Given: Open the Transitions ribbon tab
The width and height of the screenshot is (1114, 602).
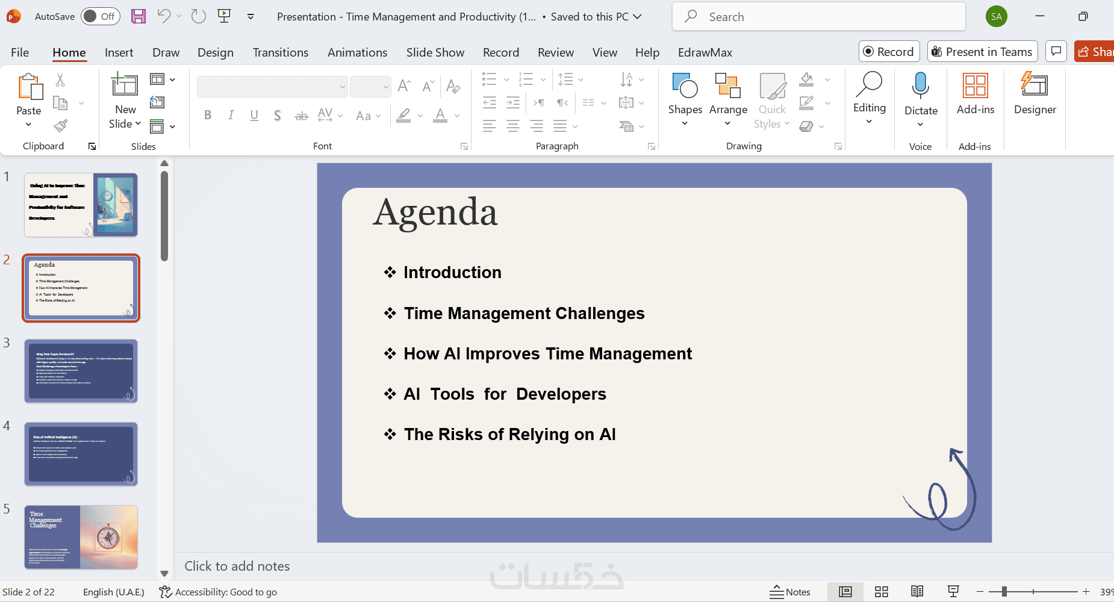Looking at the screenshot, I should pyautogui.click(x=281, y=52).
